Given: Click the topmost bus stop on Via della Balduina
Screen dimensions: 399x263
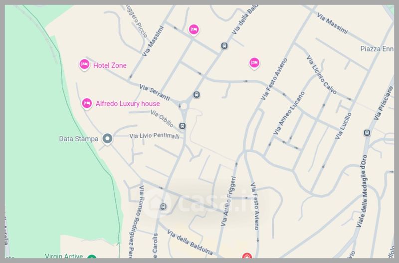Looking at the screenshot, I should (224, 46).
